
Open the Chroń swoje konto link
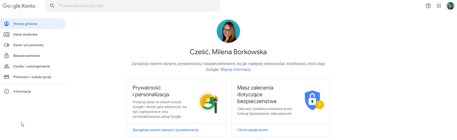pyautogui.click(x=253, y=130)
